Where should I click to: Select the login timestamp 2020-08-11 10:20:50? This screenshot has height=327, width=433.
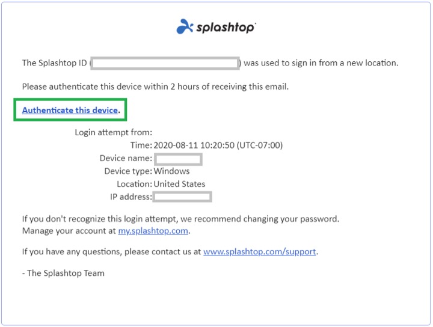pos(194,145)
